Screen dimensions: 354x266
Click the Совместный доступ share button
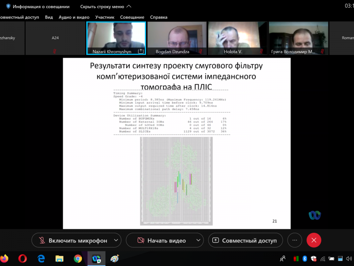(x=245, y=240)
